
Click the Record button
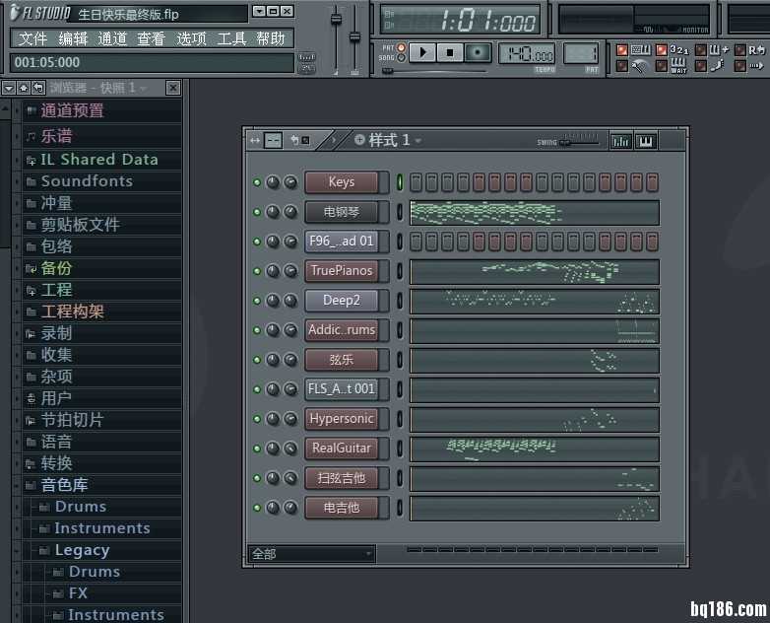coord(478,52)
